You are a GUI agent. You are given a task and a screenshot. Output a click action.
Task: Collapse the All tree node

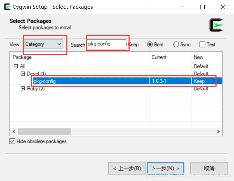[16, 66]
